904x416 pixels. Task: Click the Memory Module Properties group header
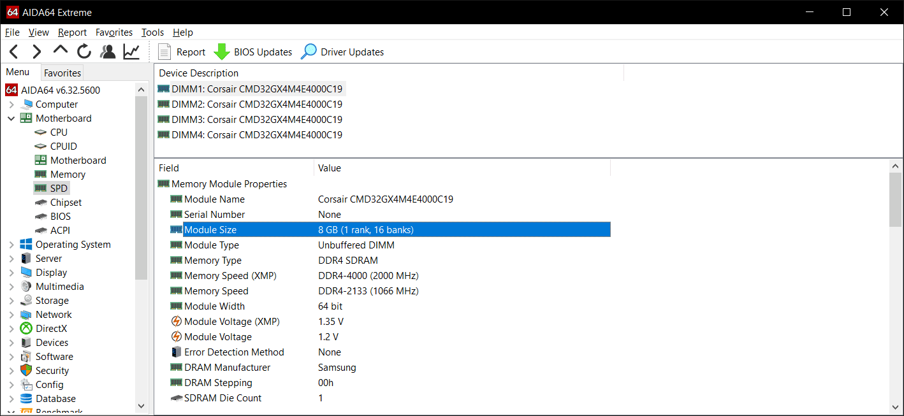point(222,184)
